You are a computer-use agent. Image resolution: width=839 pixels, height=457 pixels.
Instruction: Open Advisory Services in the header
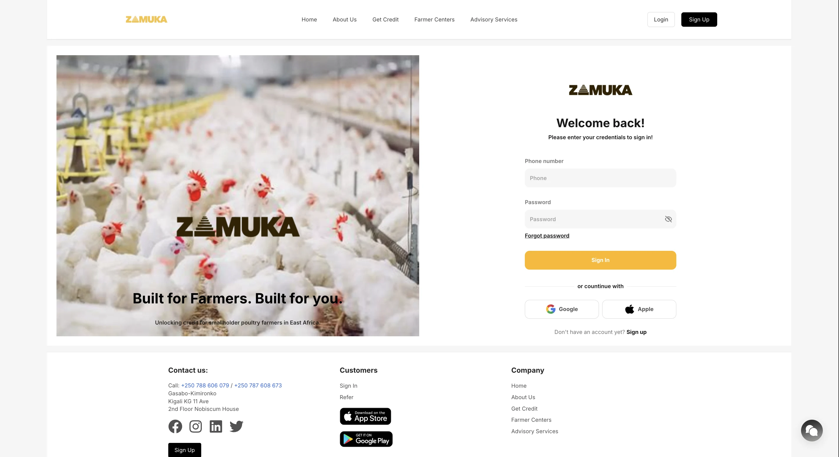click(x=494, y=19)
